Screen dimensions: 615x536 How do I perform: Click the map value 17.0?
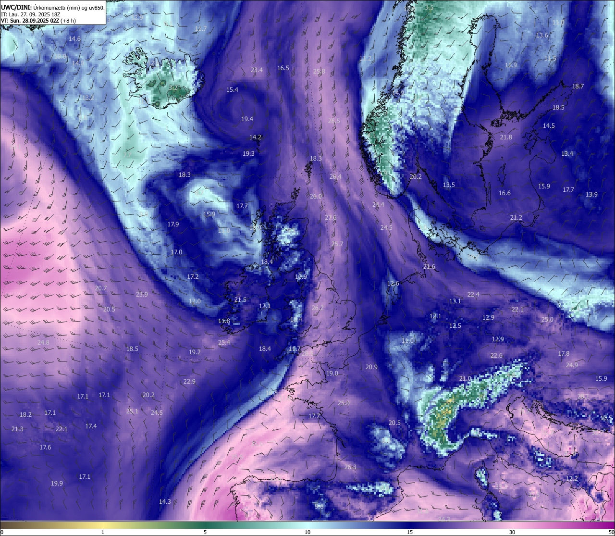tap(176, 252)
